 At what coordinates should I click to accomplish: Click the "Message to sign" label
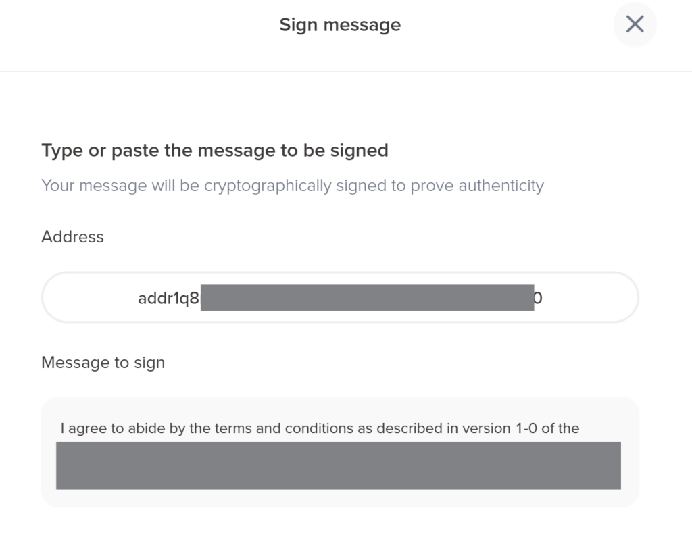tap(103, 363)
